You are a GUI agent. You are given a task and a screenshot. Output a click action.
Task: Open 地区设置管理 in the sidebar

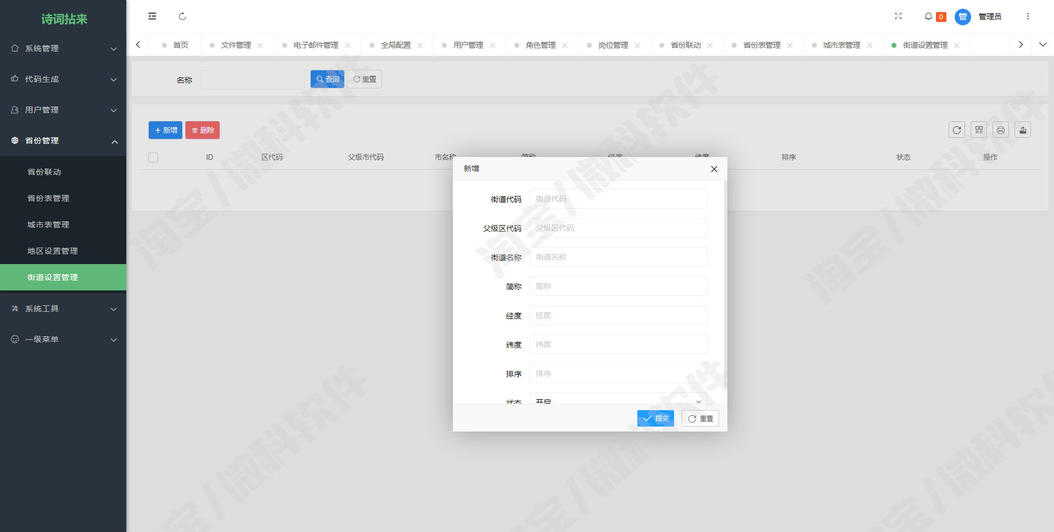click(x=63, y=251)
